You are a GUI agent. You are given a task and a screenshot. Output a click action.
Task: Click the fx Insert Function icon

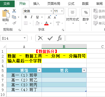coord(59,38)
